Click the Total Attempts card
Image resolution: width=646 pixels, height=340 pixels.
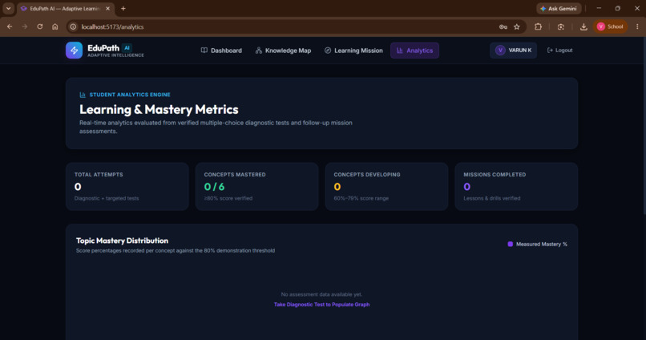point(127,186)
